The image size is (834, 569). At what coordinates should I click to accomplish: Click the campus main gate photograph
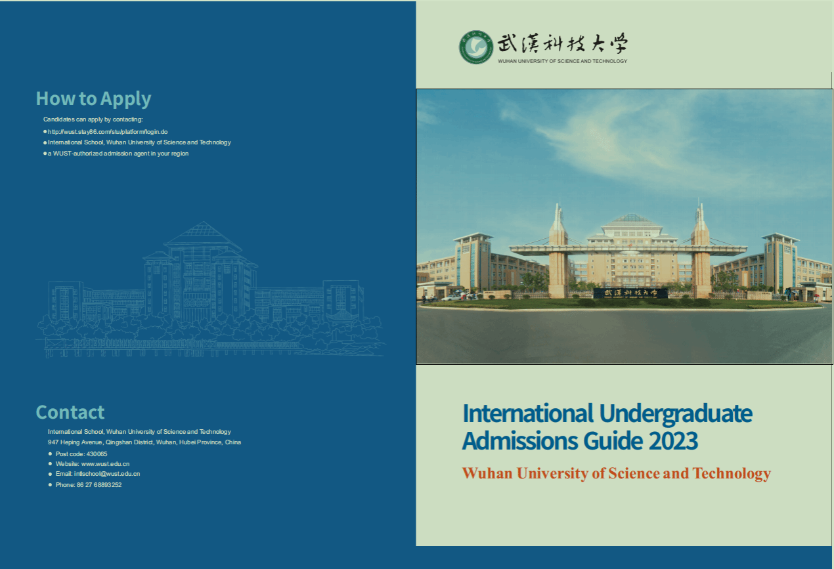(624, 197)
